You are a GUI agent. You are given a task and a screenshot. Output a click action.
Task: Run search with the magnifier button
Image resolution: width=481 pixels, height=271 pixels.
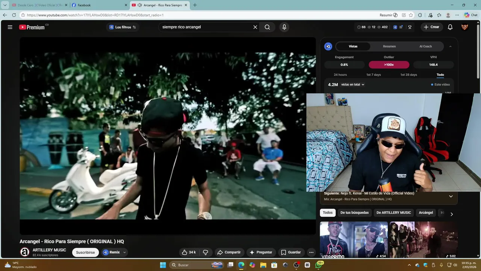click(x=267, y=27)
